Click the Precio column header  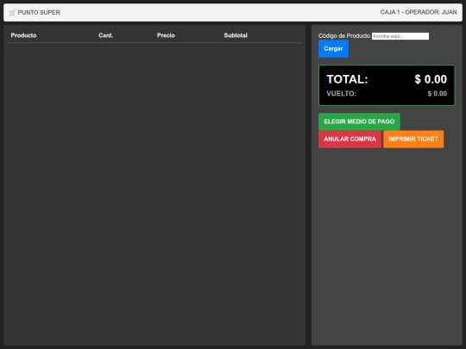pyautogui.click(x=166, y=35)
